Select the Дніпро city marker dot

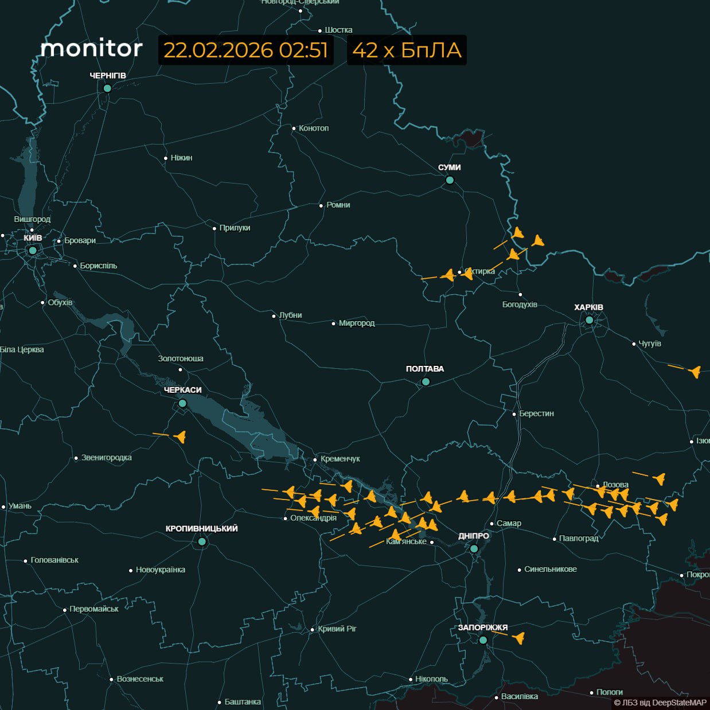(x=474, y=549)
